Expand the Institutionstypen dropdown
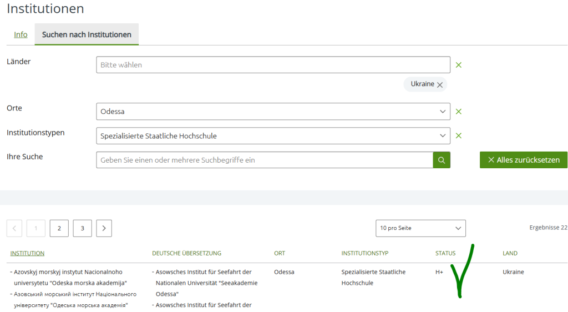The height and width of the screenshot is (312, 568). (x=273, y=136)
